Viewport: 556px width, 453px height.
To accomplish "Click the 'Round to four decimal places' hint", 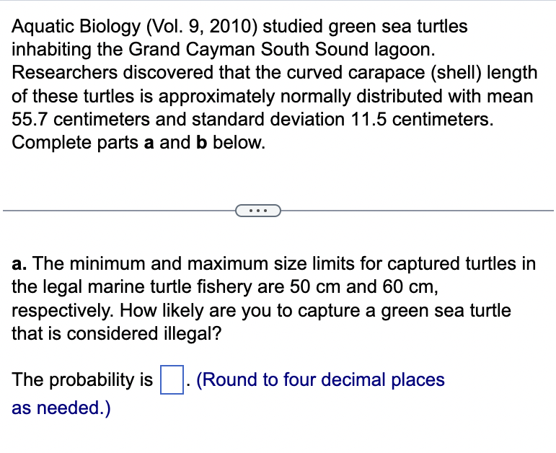I will tap(321, 379).
